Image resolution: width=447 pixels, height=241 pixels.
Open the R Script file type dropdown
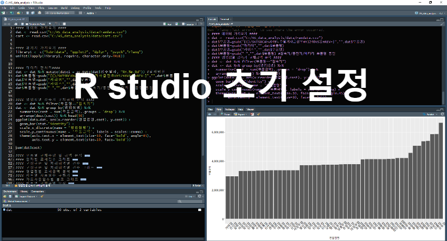197,186
